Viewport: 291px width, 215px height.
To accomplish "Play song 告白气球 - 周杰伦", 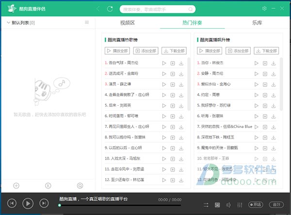I will [164, 63].
